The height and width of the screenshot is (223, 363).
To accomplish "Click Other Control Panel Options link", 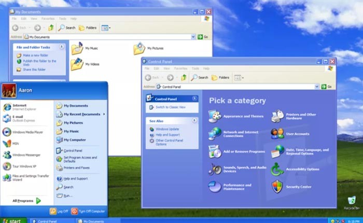I will click(x=169, y=142).
